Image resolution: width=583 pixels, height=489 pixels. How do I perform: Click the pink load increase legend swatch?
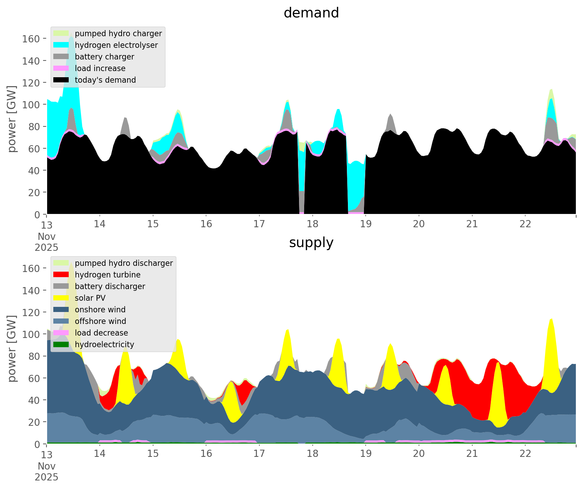[61, 68]
